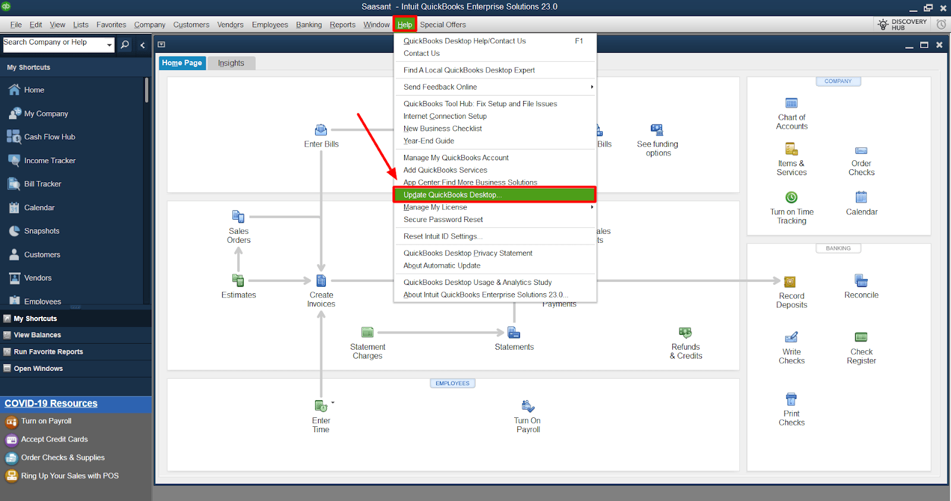Image resolution: width=951 pixels, height=501 pixels.
Task: Select Run Favorite Reports button
Action: [x=75, y=351]
